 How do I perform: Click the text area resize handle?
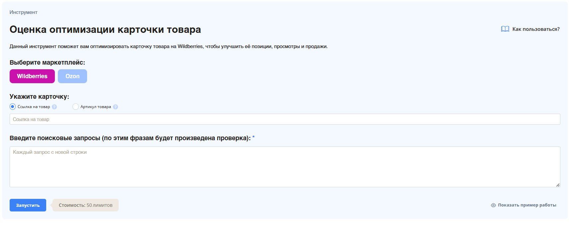pos(558,185)
